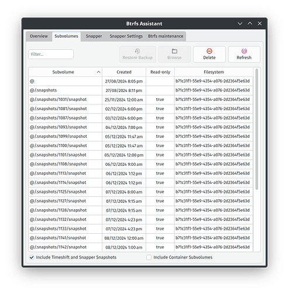Select @/.snapshots/1099/snapshot row

coord(141,137)
